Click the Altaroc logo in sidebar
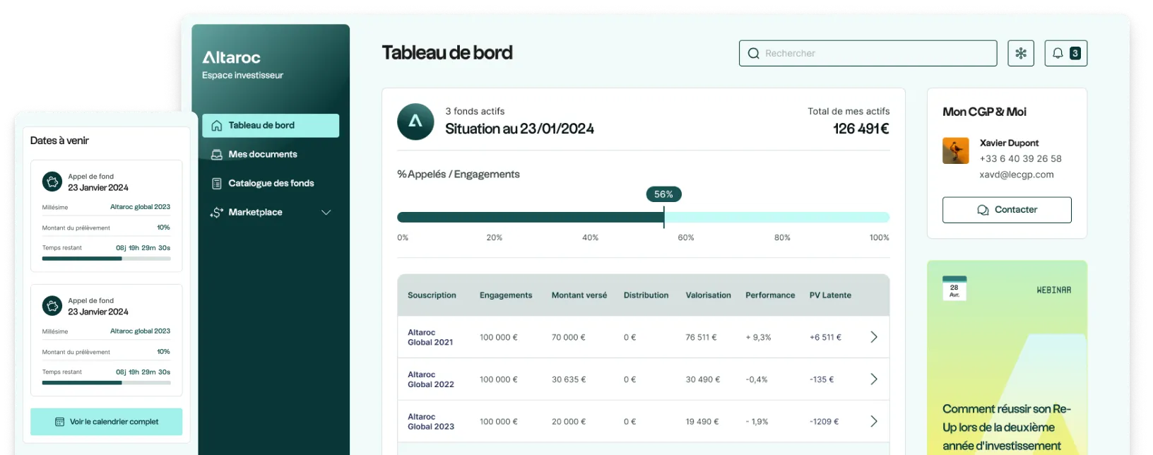Viewport: 1153px width, 455px height. pyautogui.click(x=231, y=57)
